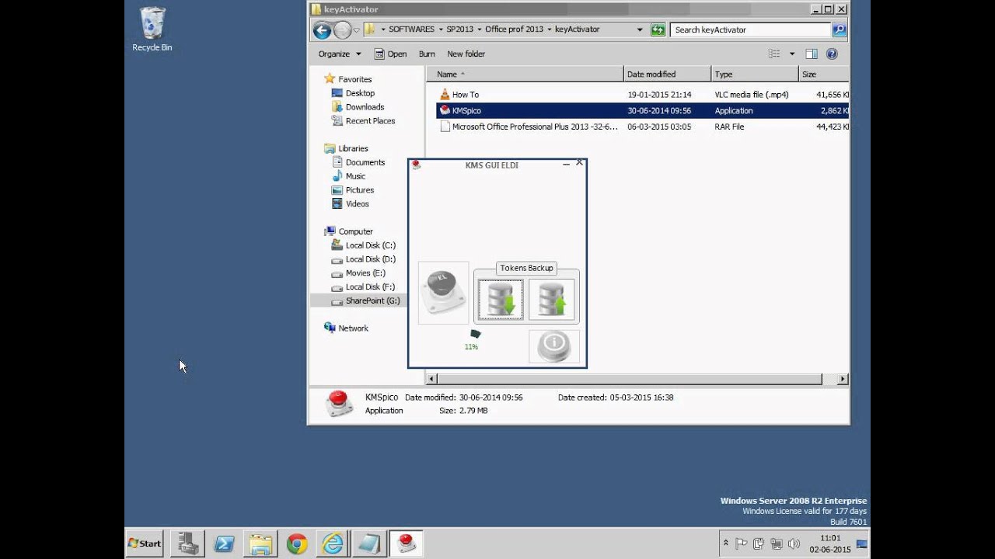Viewport: 995px width, 559px height.
Task: Sort by the Name column header
Action: (x=524, y=74)
